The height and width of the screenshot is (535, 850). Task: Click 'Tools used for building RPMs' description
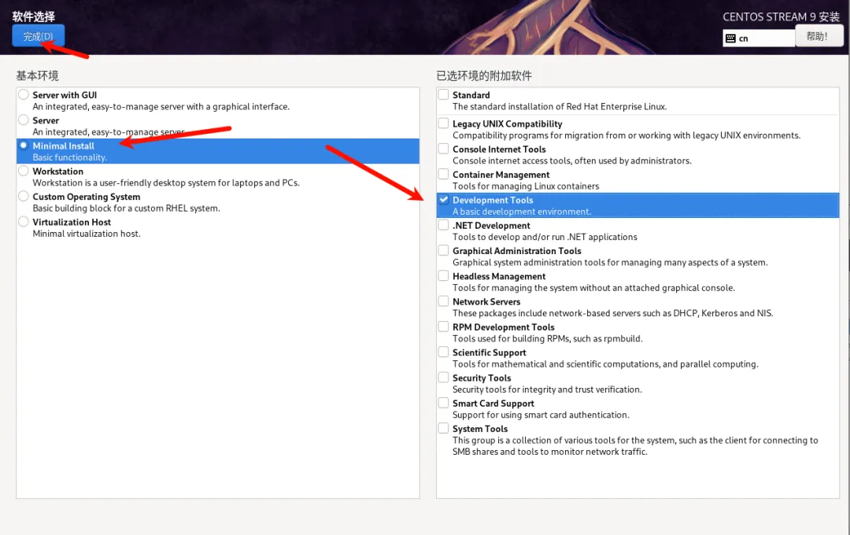tap(548, 339)
